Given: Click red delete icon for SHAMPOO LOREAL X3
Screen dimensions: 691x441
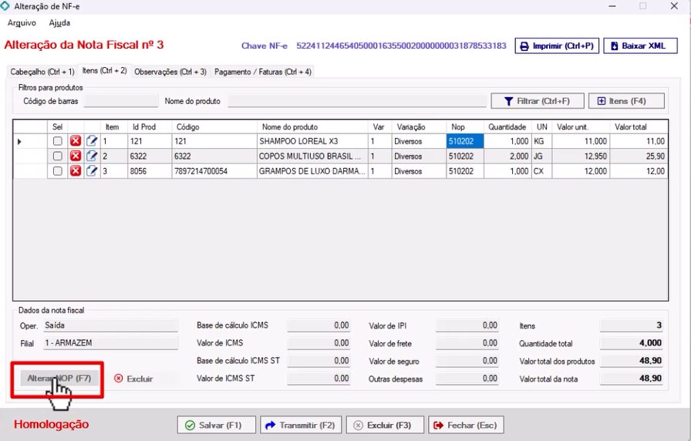Looking at the screenshot, I should [x=76, y=141].
